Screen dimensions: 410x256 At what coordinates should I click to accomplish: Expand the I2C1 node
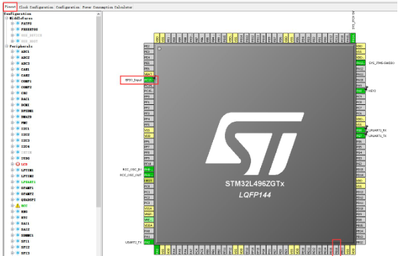(12, 128)
